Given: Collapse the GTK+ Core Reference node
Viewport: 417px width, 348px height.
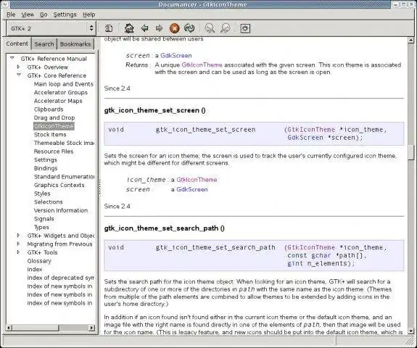Looking at the screenshot, I should tap(19, 75).
